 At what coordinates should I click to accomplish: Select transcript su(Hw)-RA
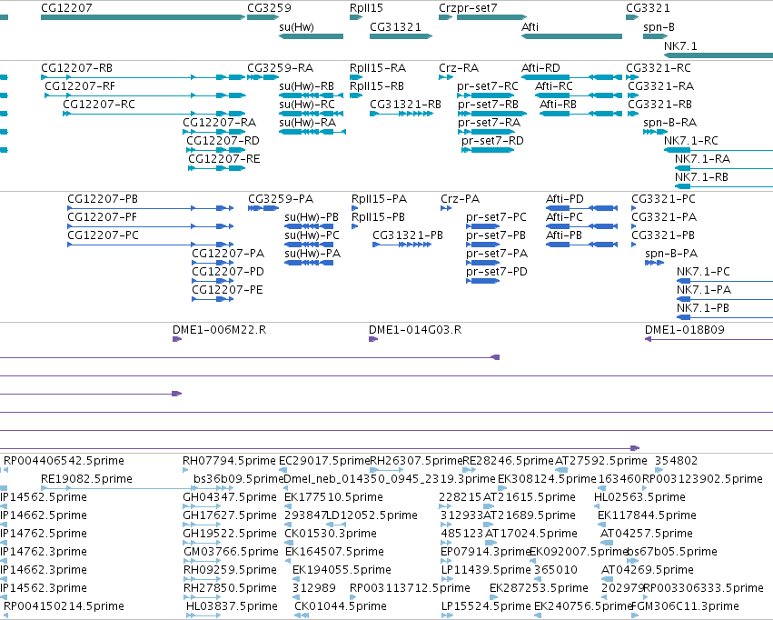point(307,123)
